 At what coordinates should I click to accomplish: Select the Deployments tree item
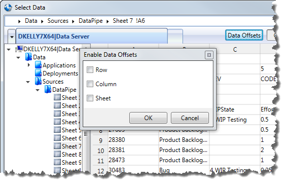tap(60, 73)
